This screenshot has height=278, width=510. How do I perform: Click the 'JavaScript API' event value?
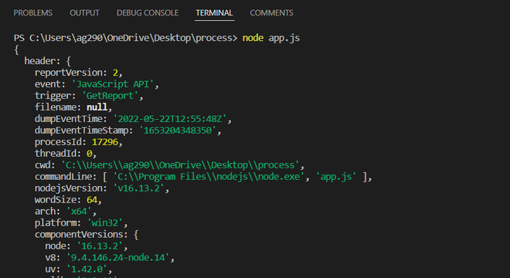tap(113, 84)
